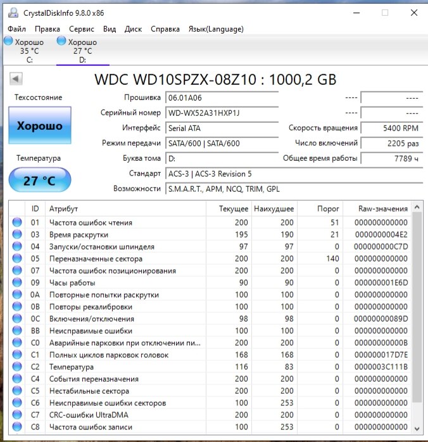The width and height of the screenshot is (428, 442).
Task: Click the Наихудшее column header
Action: coord(274,209)
